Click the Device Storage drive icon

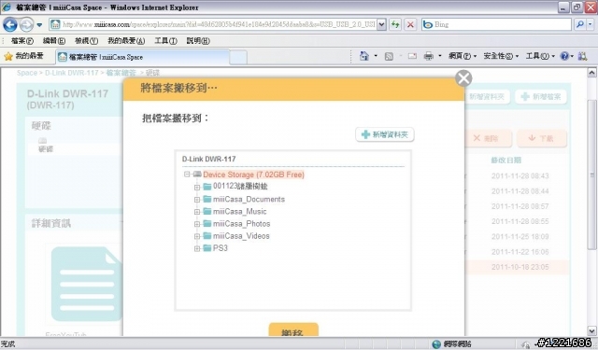(197, 174)
